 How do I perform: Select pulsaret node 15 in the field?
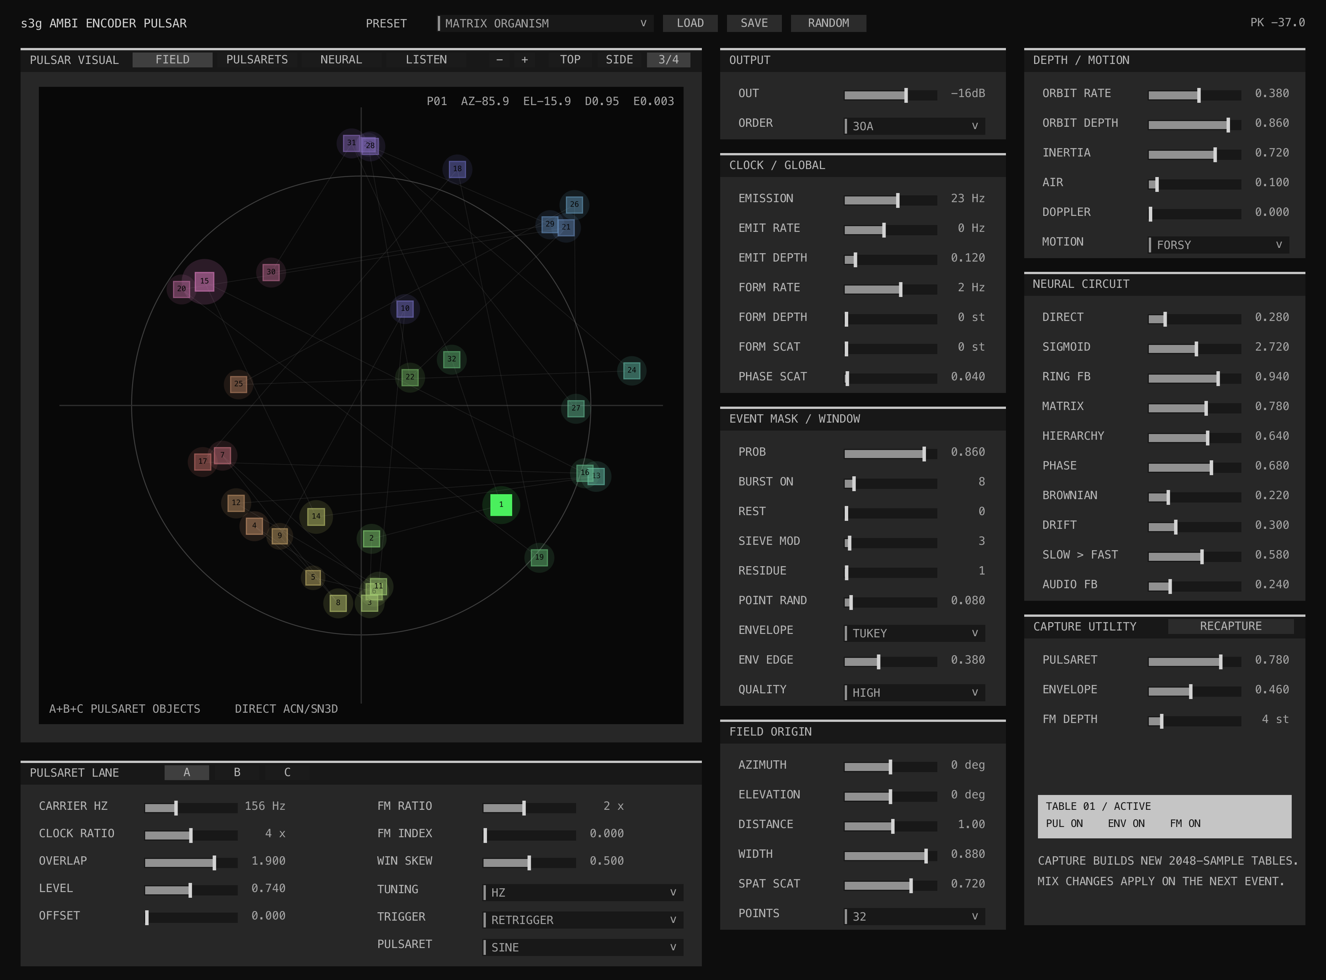tap(204, 281)
